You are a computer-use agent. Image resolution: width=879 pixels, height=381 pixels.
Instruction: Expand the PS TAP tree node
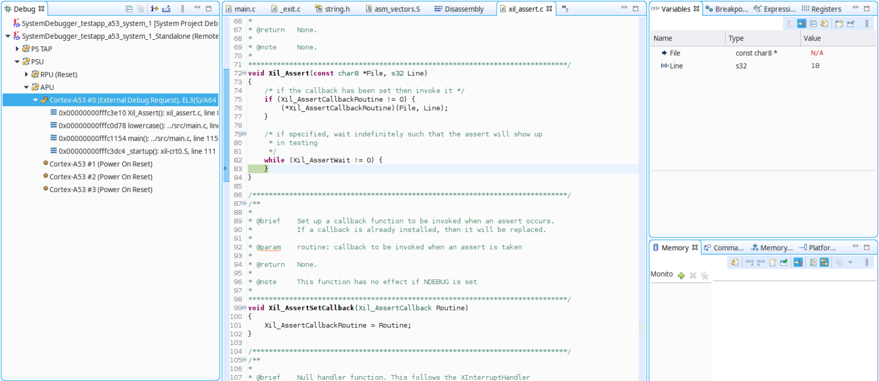[x=17, y=49]
